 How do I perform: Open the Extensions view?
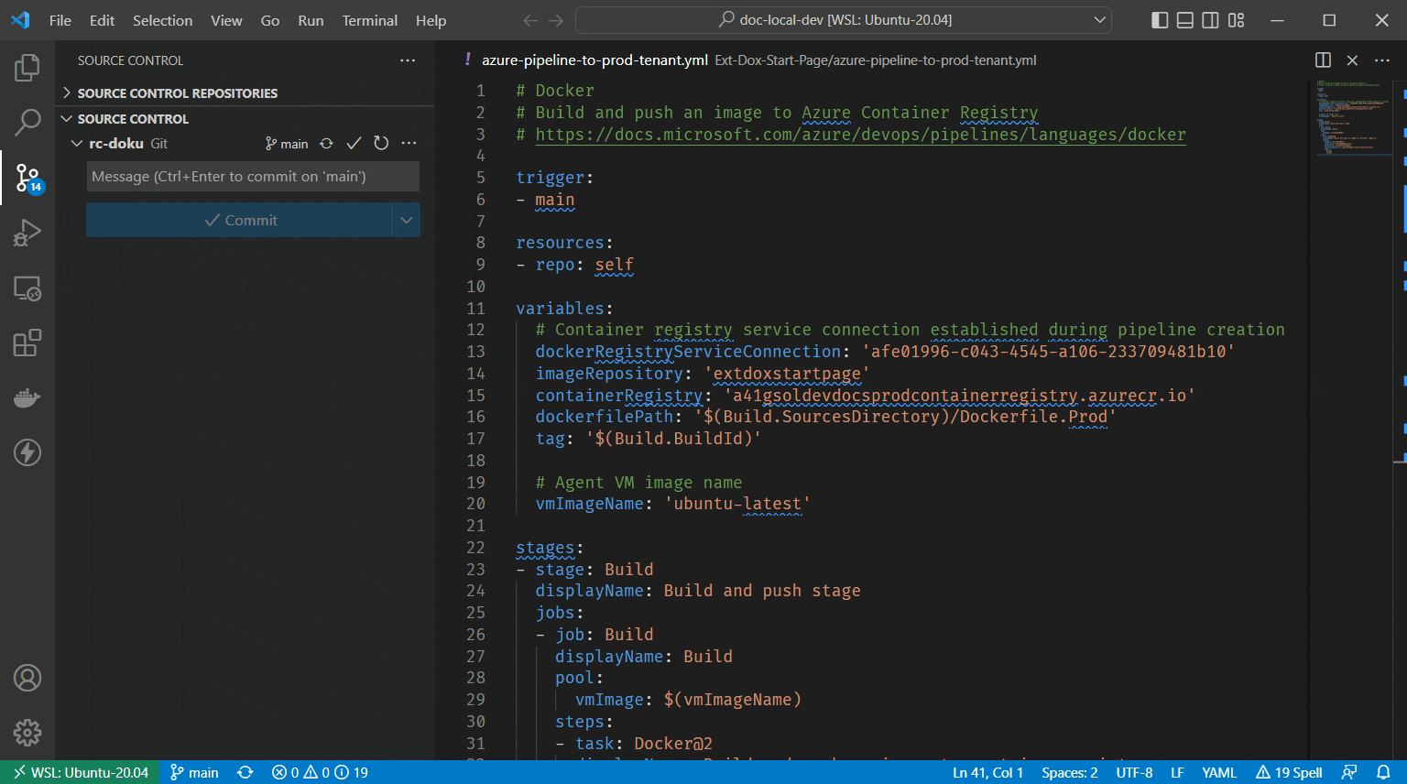[27, 343]
